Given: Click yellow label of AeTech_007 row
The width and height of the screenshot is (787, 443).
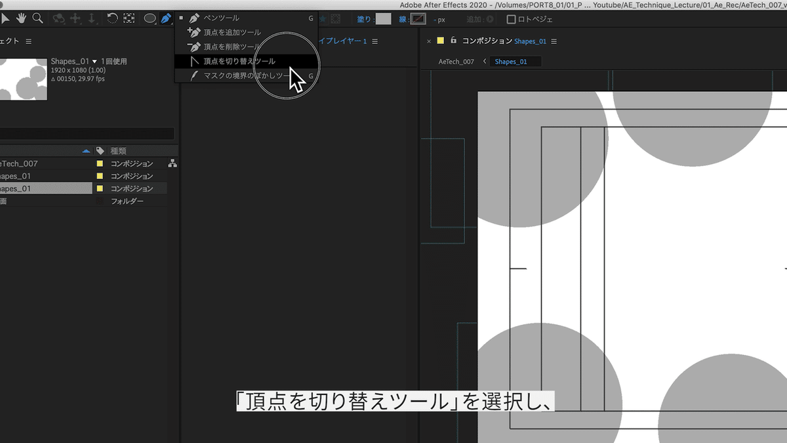Looking at the screenshot, I should point(100,163).
